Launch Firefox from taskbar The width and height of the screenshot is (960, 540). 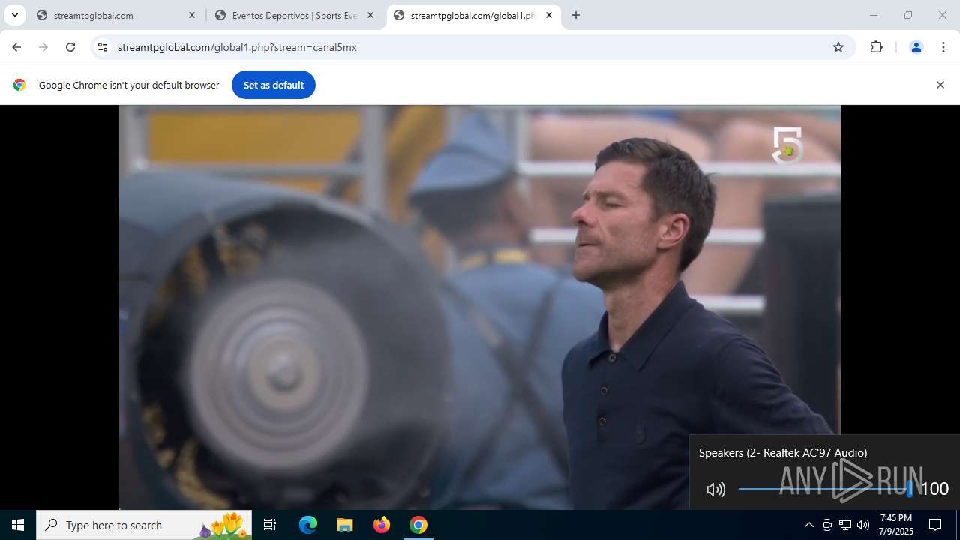point(382,525)
